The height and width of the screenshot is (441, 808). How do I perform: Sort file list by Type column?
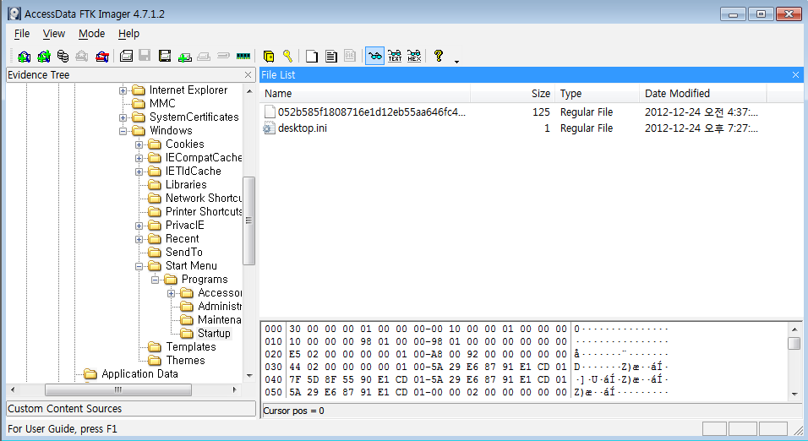coord(598,93)
